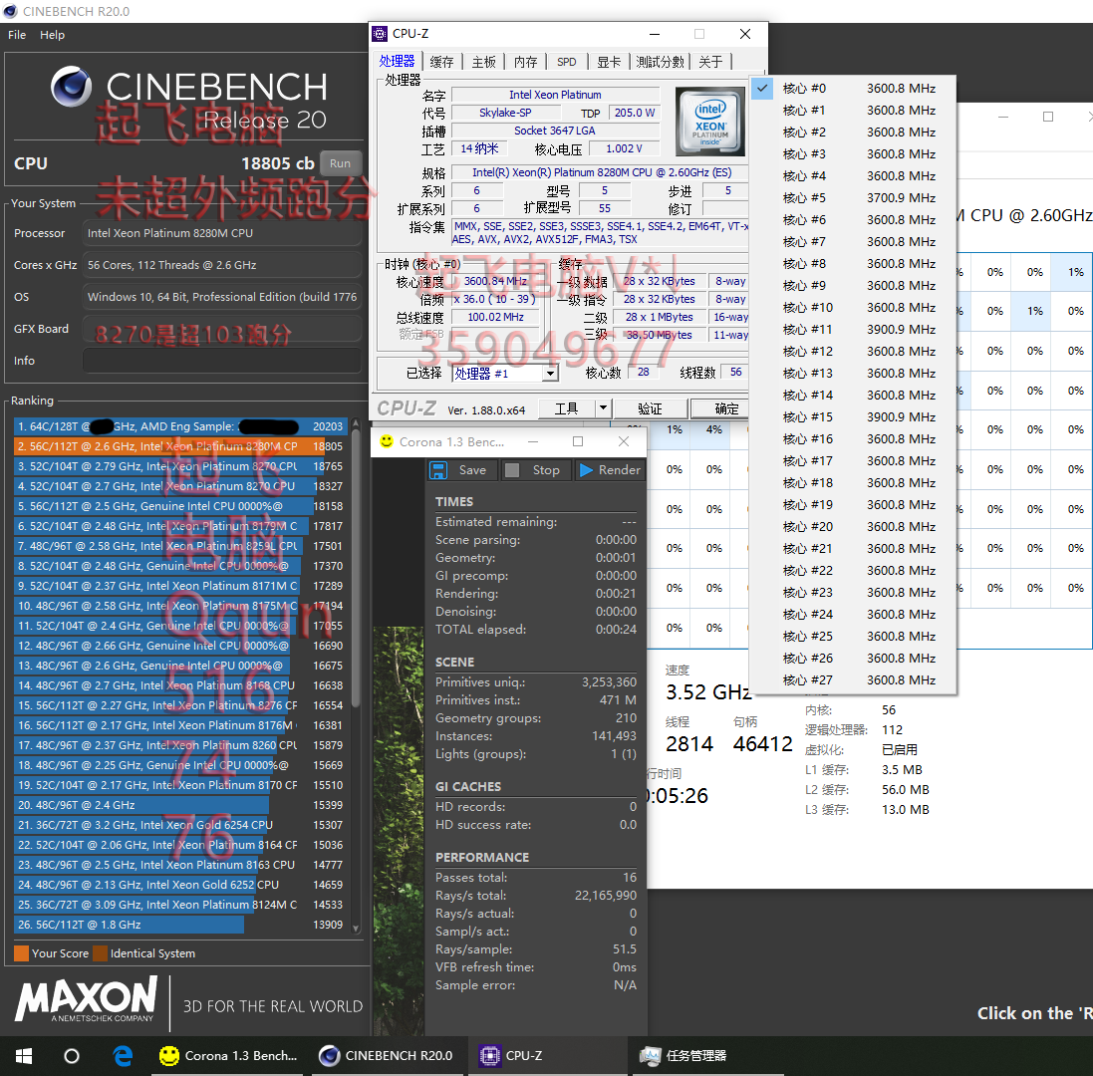
Task: Open Microsoft Edge from the taskbar
Action: point(123,1056)
